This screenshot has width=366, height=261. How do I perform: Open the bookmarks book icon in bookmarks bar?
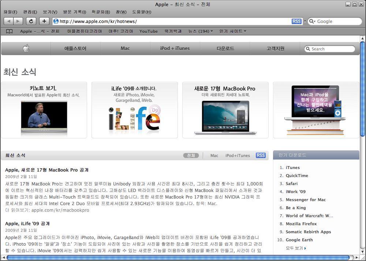click(x=10, y=31)
